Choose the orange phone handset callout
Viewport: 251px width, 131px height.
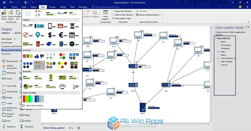point(28,35)
